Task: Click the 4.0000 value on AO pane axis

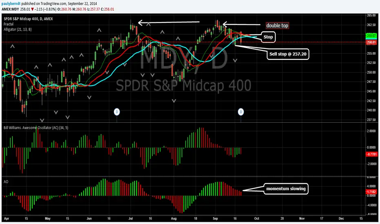Action: tap(371, 186)
